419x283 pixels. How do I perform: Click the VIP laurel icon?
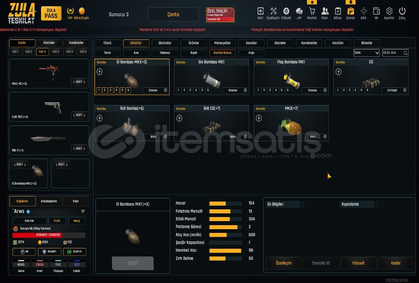click(x=70, y=11)
